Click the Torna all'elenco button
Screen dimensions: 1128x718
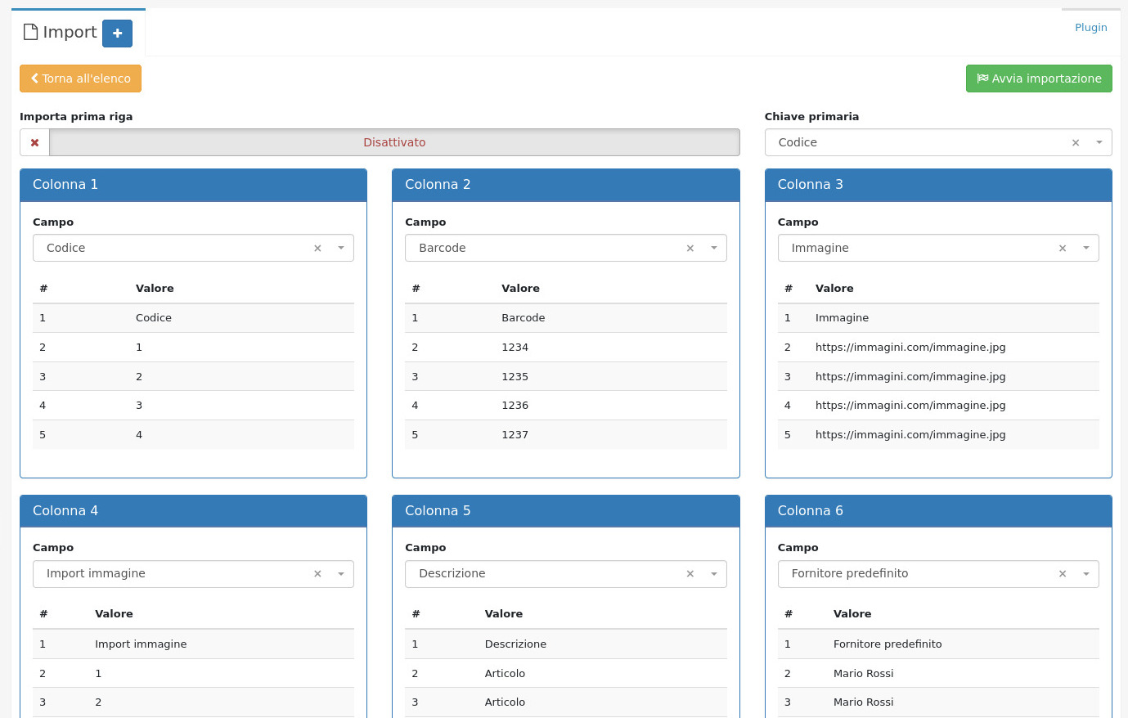coord(80,79)
